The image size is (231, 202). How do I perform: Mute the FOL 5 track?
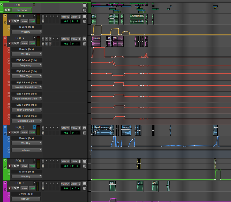(x=18, y=188)
